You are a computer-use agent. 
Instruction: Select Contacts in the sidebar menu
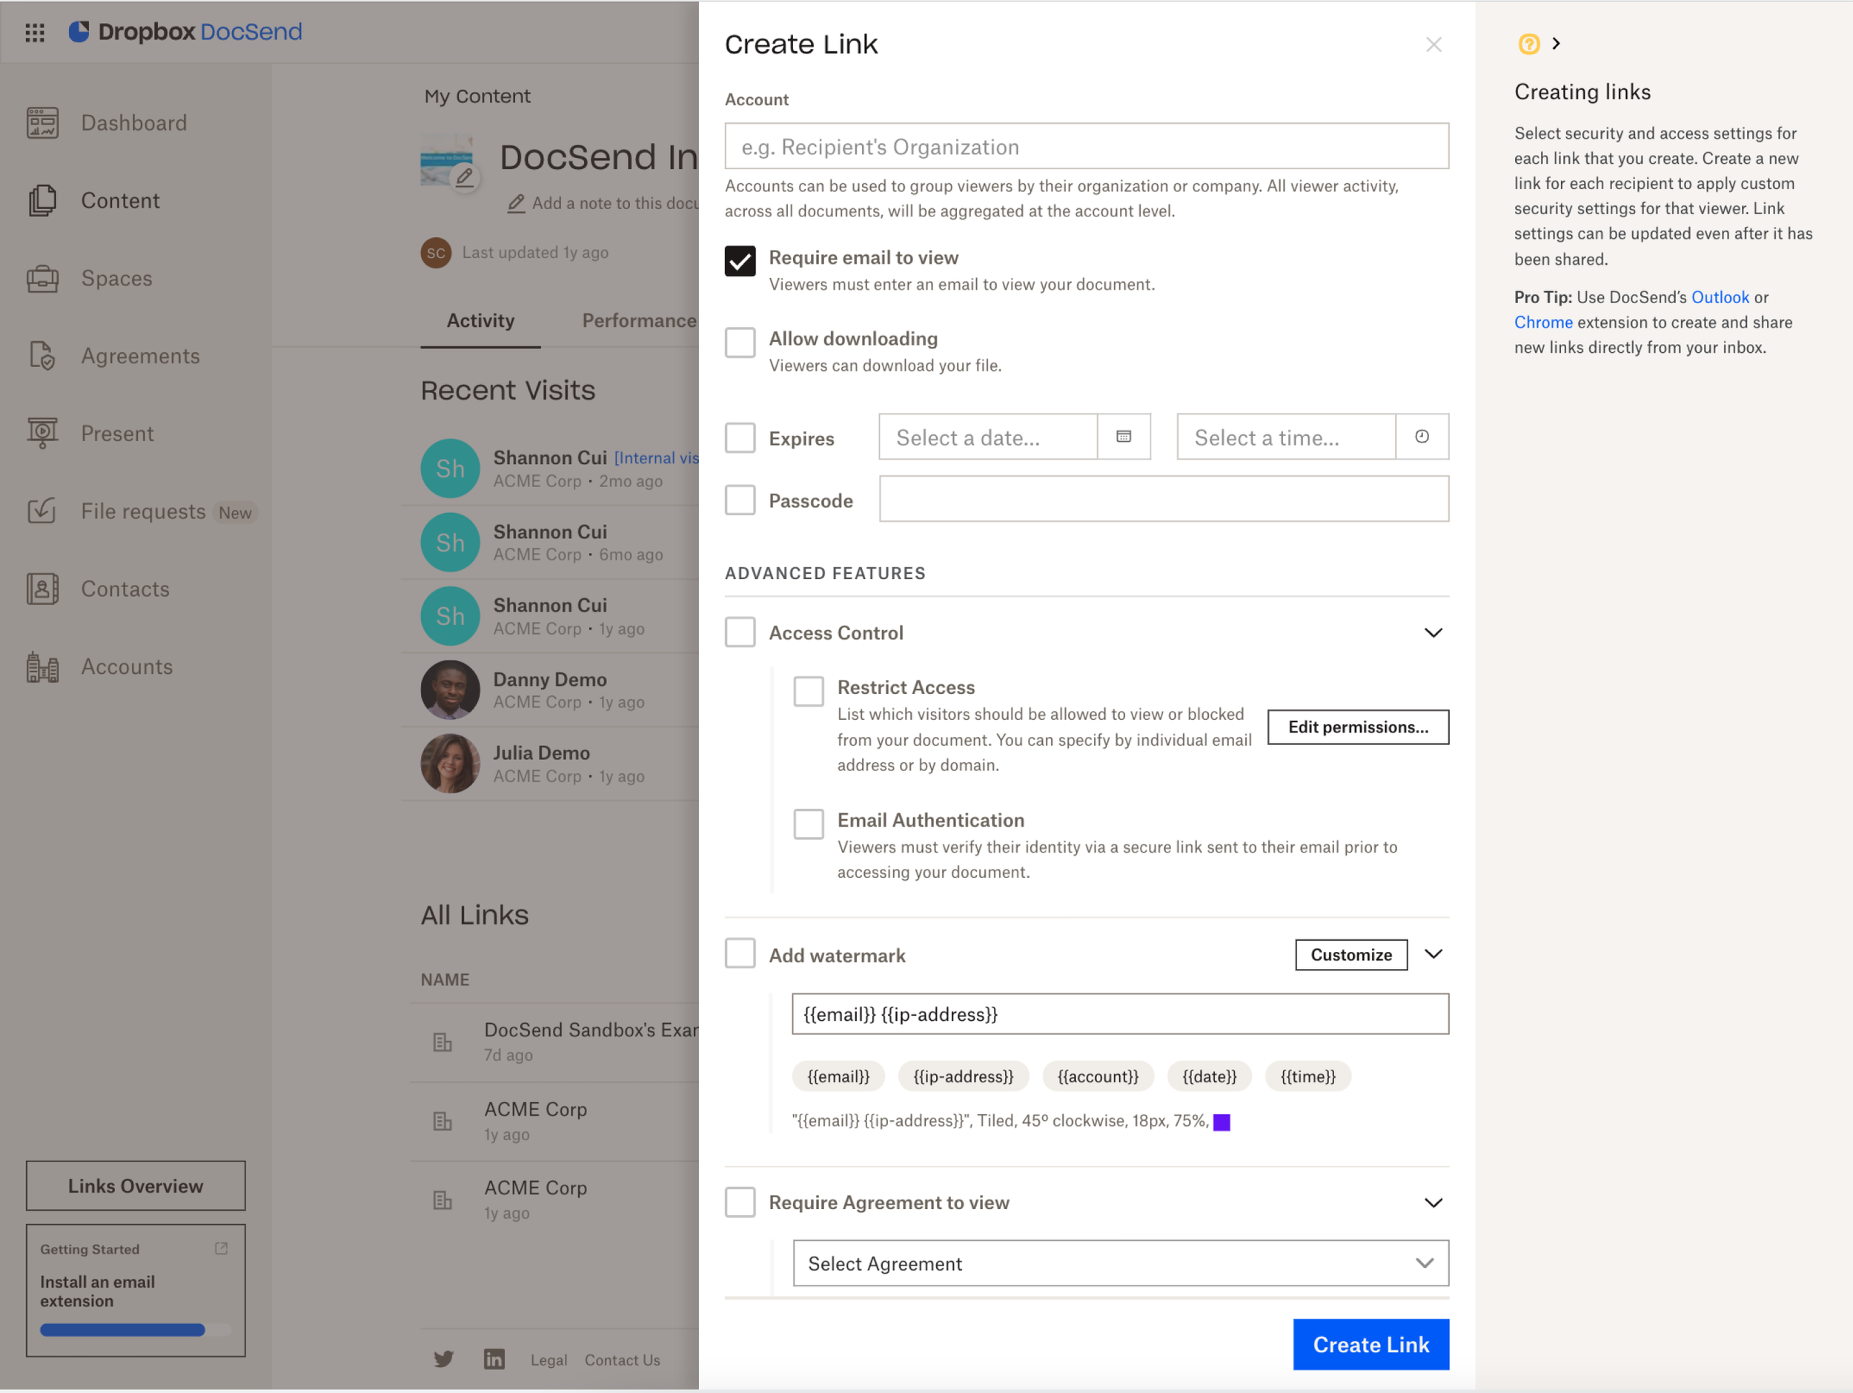125,589
